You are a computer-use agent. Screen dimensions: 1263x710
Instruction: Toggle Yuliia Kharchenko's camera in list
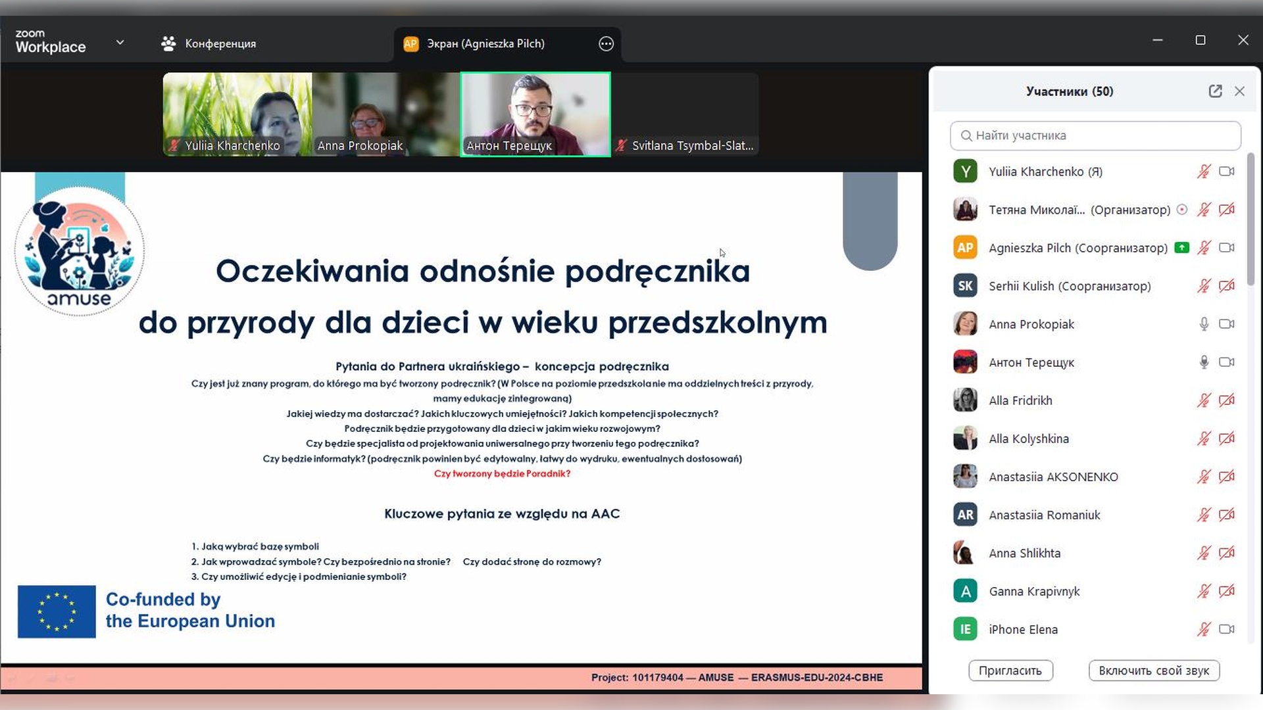1226,172
